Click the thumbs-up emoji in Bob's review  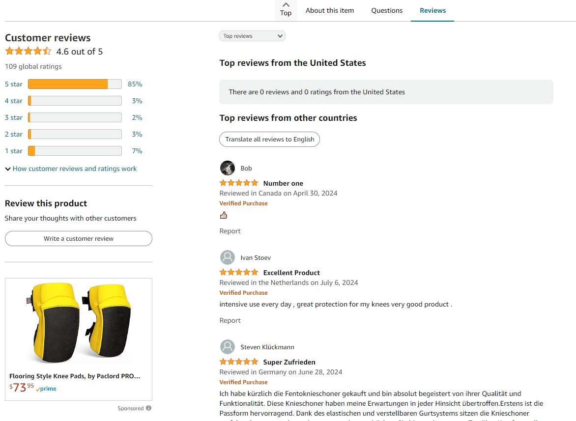223,215
